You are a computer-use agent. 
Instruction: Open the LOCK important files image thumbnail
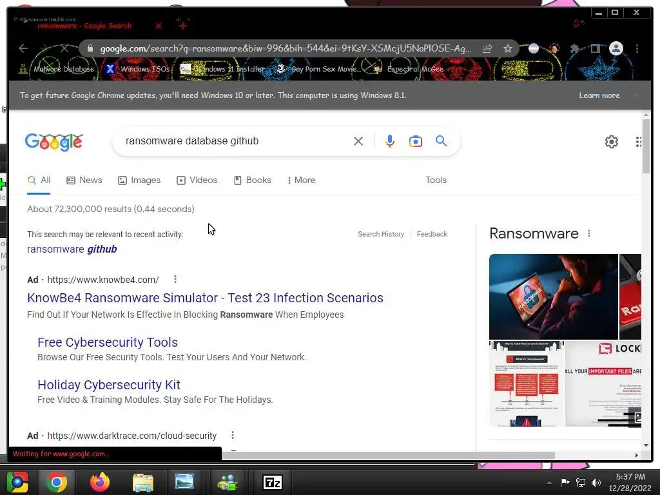(x=603, y=384)
